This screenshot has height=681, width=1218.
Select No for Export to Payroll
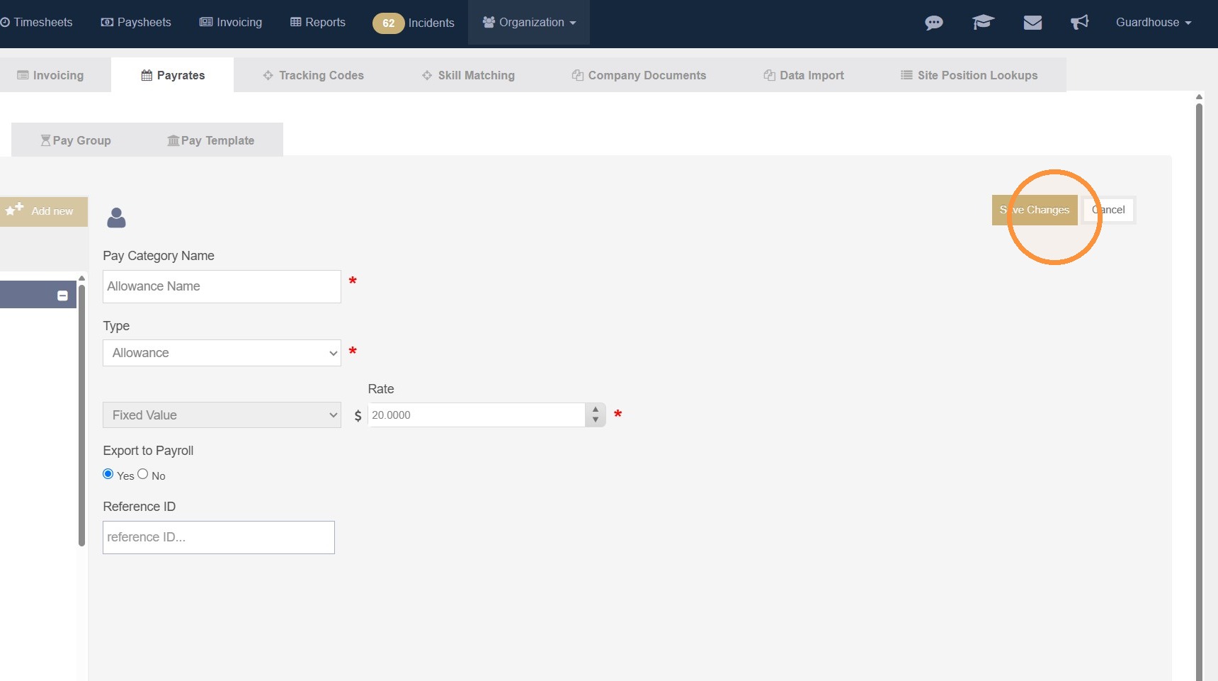pyautogui.click(x=143, y=474)
